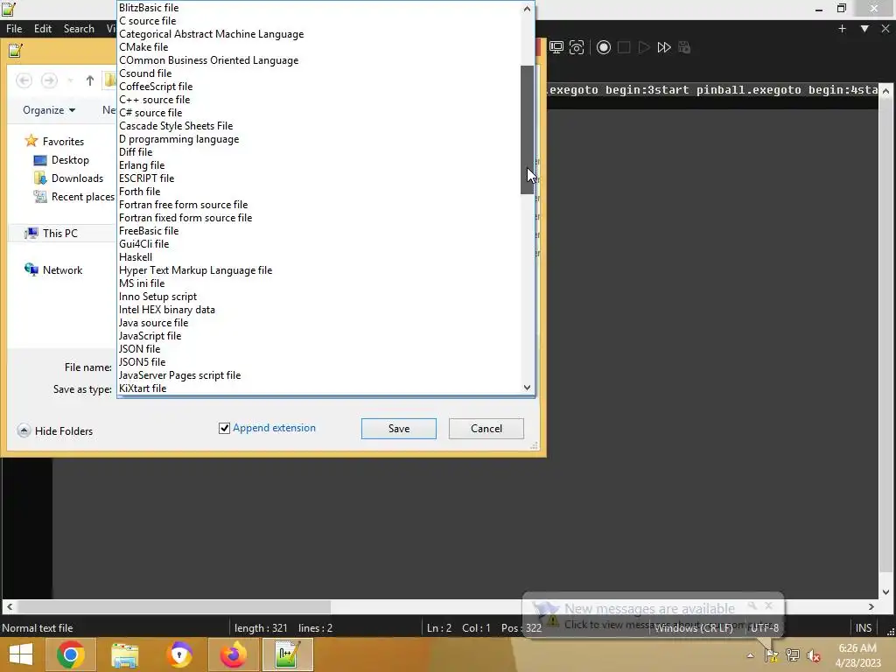The height and width of the screenshot is (672, 896).
Task: Open the Search menu
Action: point(79,29)
